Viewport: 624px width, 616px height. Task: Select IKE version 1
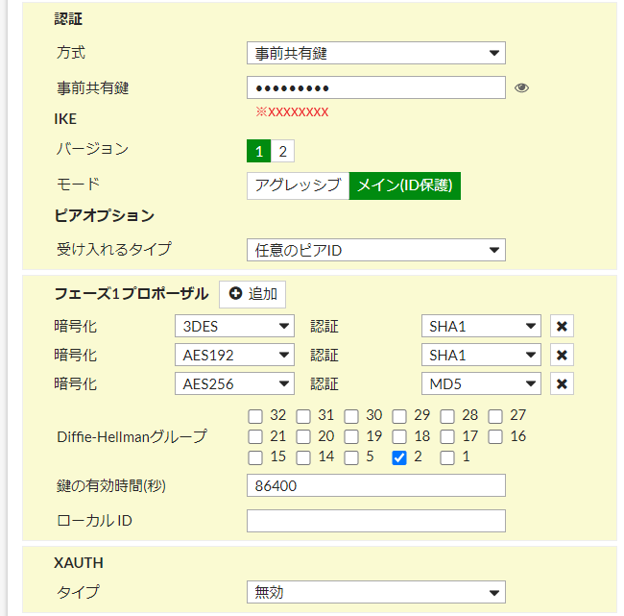click(259, 151)
